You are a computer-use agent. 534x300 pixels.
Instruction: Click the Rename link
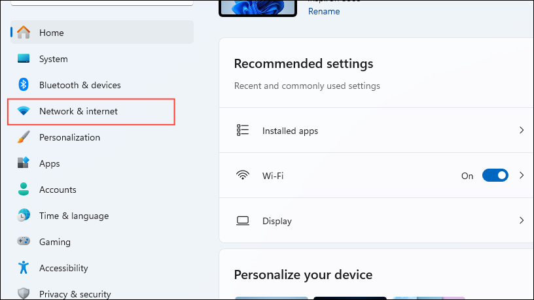(x=324, y=11)
